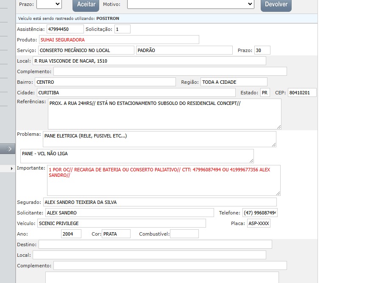The height and width of the screenshot is (283, 376).
Task: Open the Prazo dropdown at top
Action: 49,4
